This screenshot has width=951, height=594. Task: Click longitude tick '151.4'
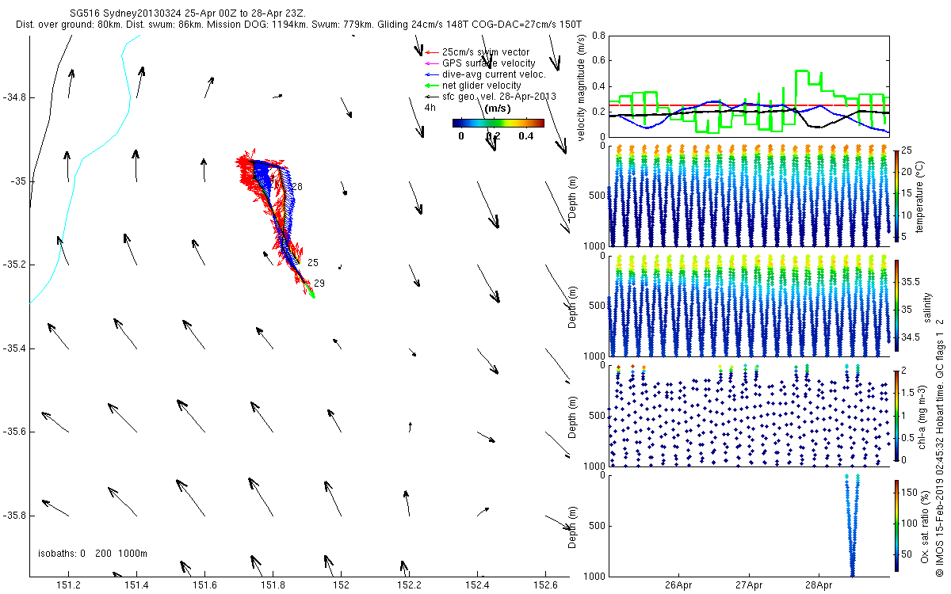pos(137,585)
